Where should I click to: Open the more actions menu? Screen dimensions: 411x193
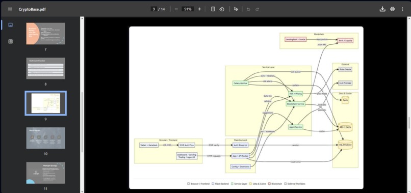[x=402, y=9]
